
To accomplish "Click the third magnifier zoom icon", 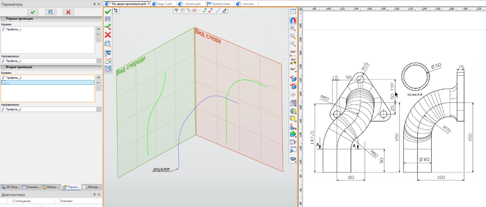I will [293, 44].
